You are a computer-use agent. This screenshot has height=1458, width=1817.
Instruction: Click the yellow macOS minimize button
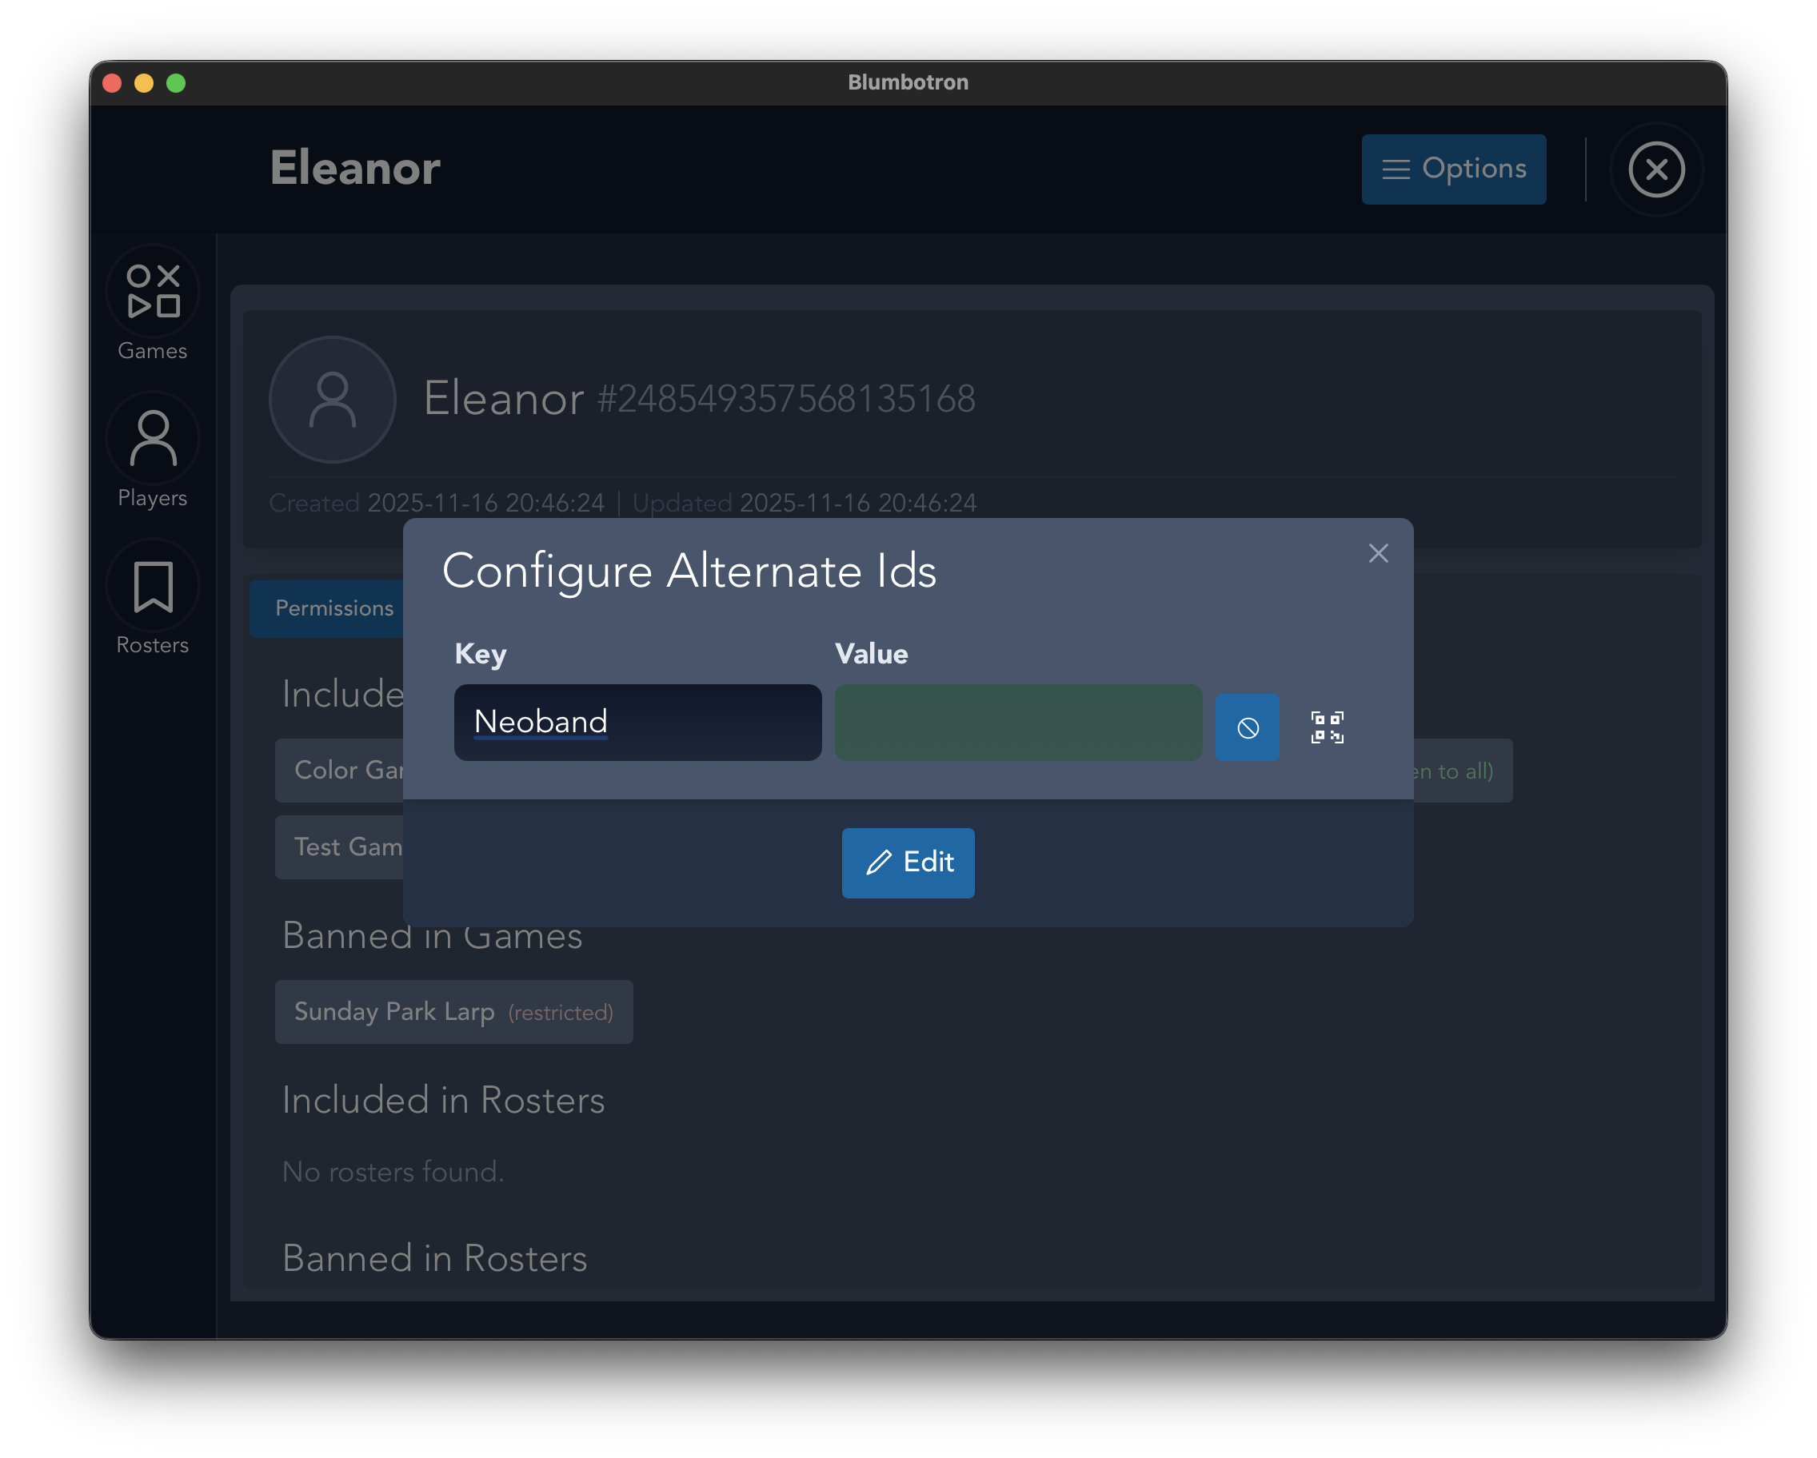click(144, 82)
